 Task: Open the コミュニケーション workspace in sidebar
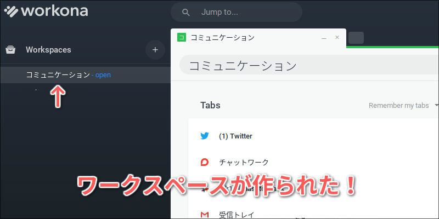pos(86,75)
